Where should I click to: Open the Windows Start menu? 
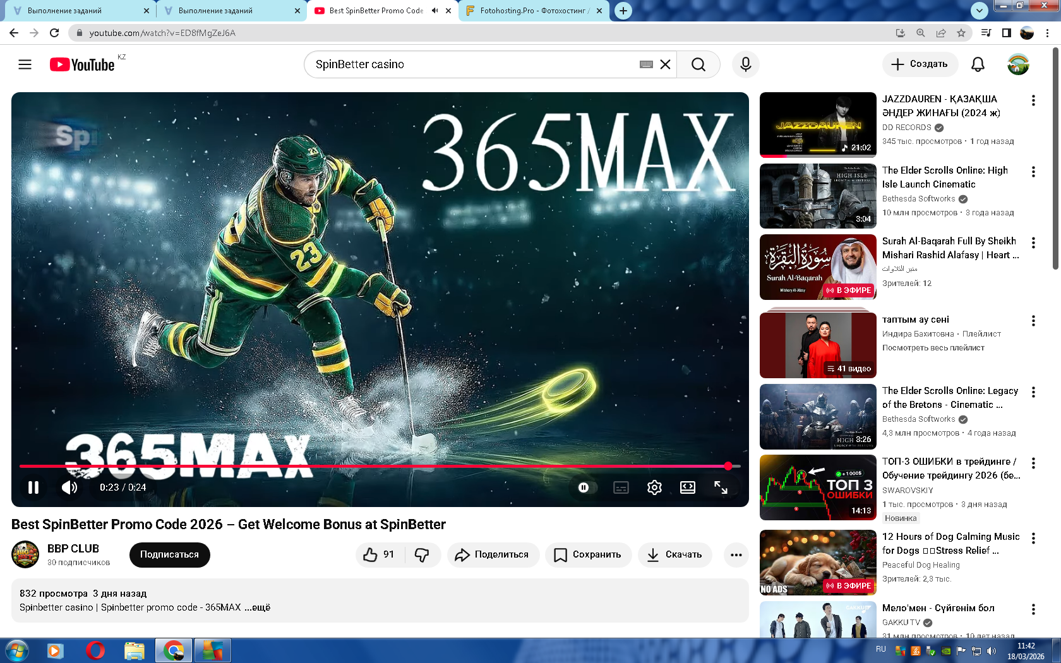point(16,650)
